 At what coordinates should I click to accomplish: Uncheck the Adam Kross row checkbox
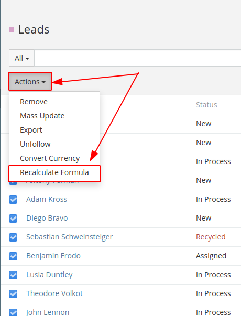pyautogui.click(x=13, y=200)
